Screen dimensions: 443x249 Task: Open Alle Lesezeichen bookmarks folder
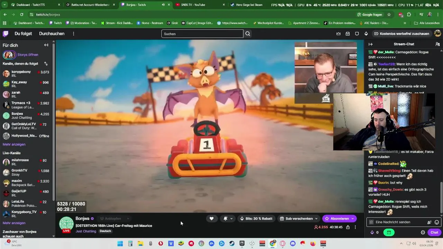tap(427, 23)
